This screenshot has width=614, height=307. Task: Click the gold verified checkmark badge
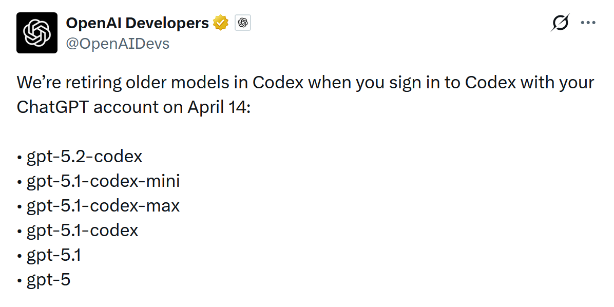(221, 23)
